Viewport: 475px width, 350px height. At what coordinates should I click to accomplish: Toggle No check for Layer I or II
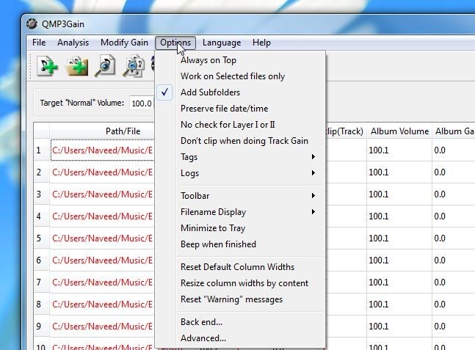[x=240, y=125]
